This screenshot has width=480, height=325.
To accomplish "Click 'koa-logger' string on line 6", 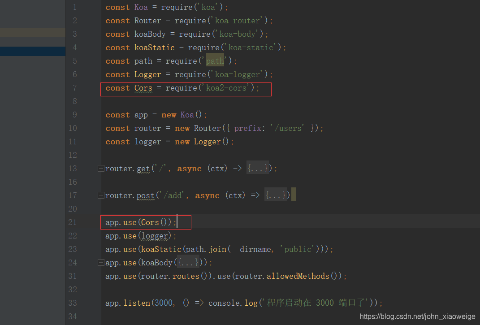I will tap(237, 74).
